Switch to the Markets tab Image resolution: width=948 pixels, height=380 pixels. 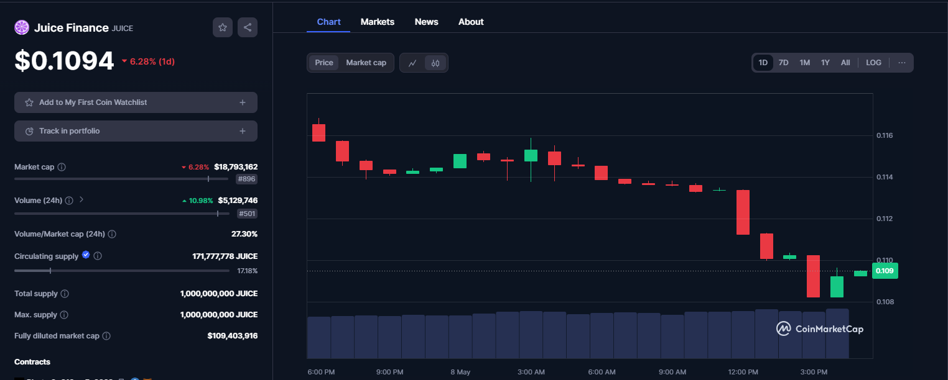(377, 22)
